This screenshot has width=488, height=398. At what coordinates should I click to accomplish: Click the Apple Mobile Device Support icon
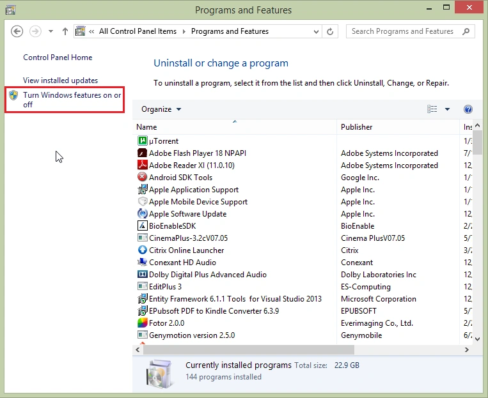142,201
